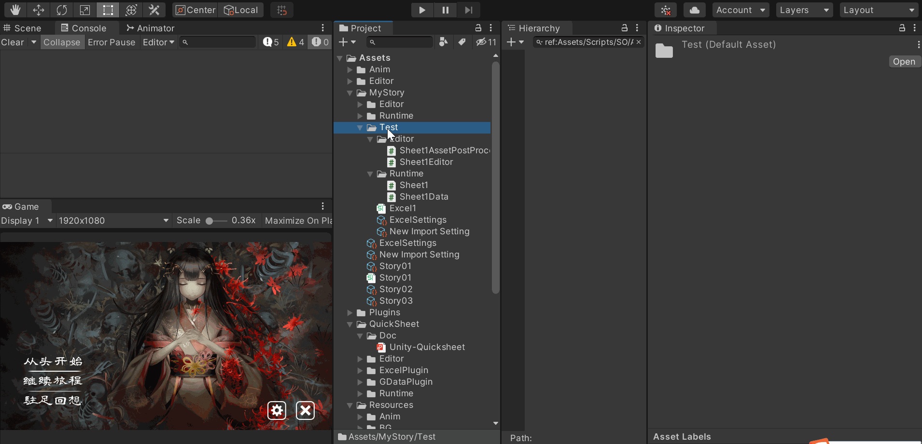
Task: Adjust the Game view Scale slider
Action: (x=216, y=221)
